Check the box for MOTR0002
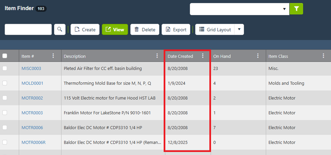 click(x=5, y=98)
